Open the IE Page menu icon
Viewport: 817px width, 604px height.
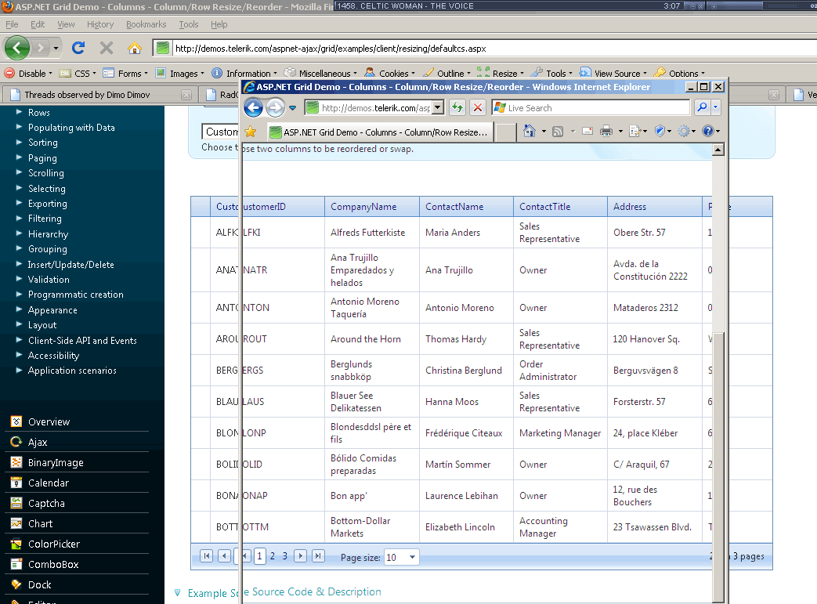click(x=634, y=132)
